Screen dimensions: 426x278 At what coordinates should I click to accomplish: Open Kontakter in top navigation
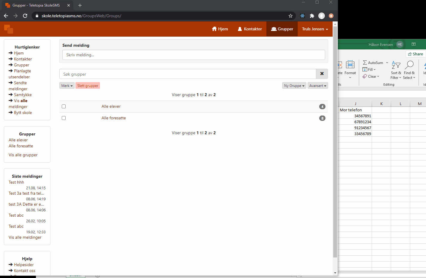click(x=250, y=29)
